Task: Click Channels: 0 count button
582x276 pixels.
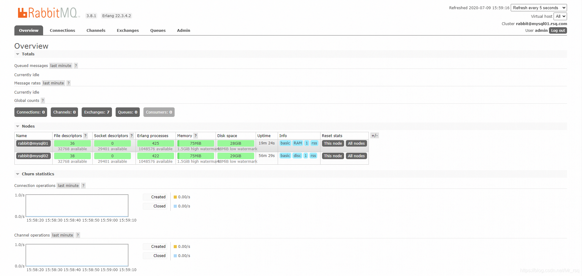Action: coord(64,112)
